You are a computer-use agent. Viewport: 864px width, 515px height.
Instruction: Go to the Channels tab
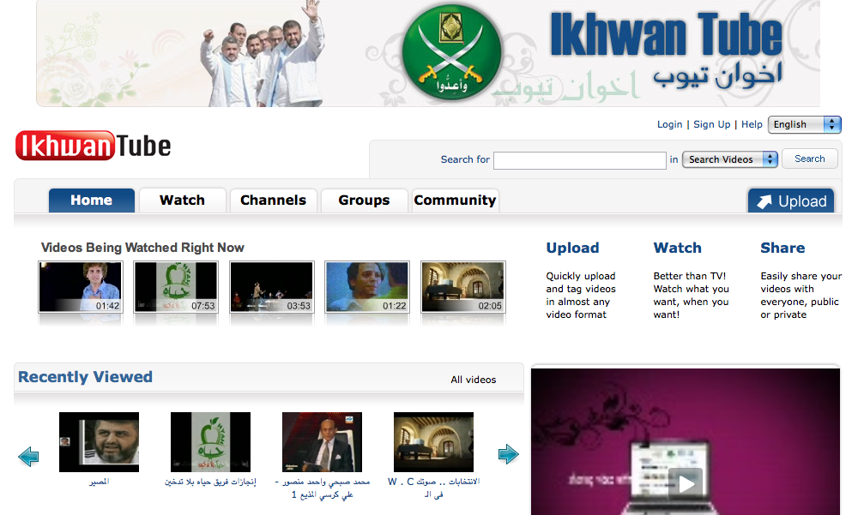(x=273, y=201)
